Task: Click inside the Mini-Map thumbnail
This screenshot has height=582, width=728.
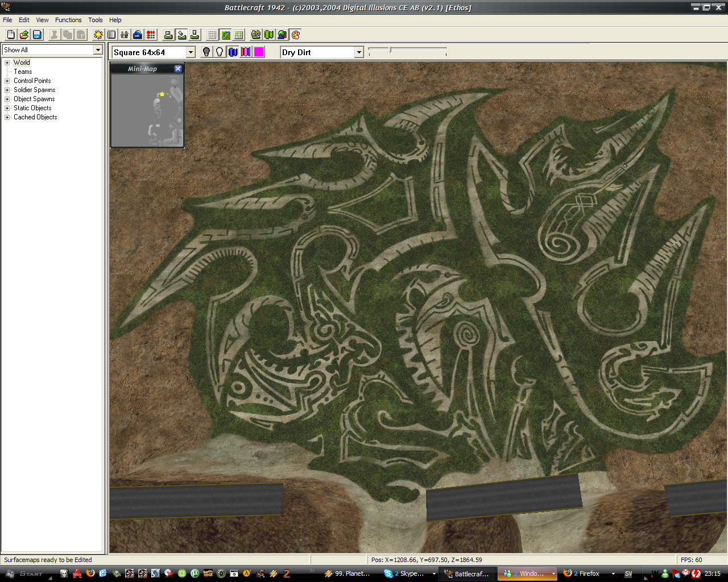Action: 147,110
